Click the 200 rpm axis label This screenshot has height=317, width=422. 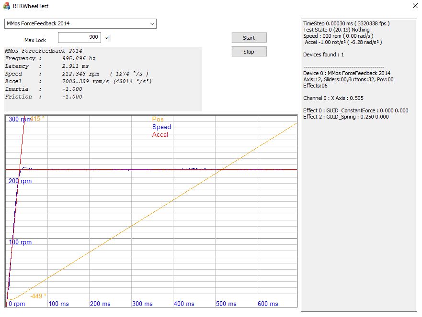pos(20,181)
